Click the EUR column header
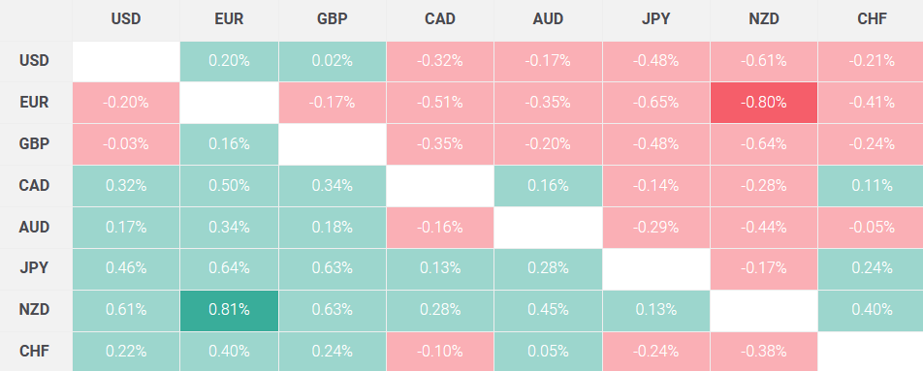The width and height of the screenshot is (923, 371). (229, 19)
